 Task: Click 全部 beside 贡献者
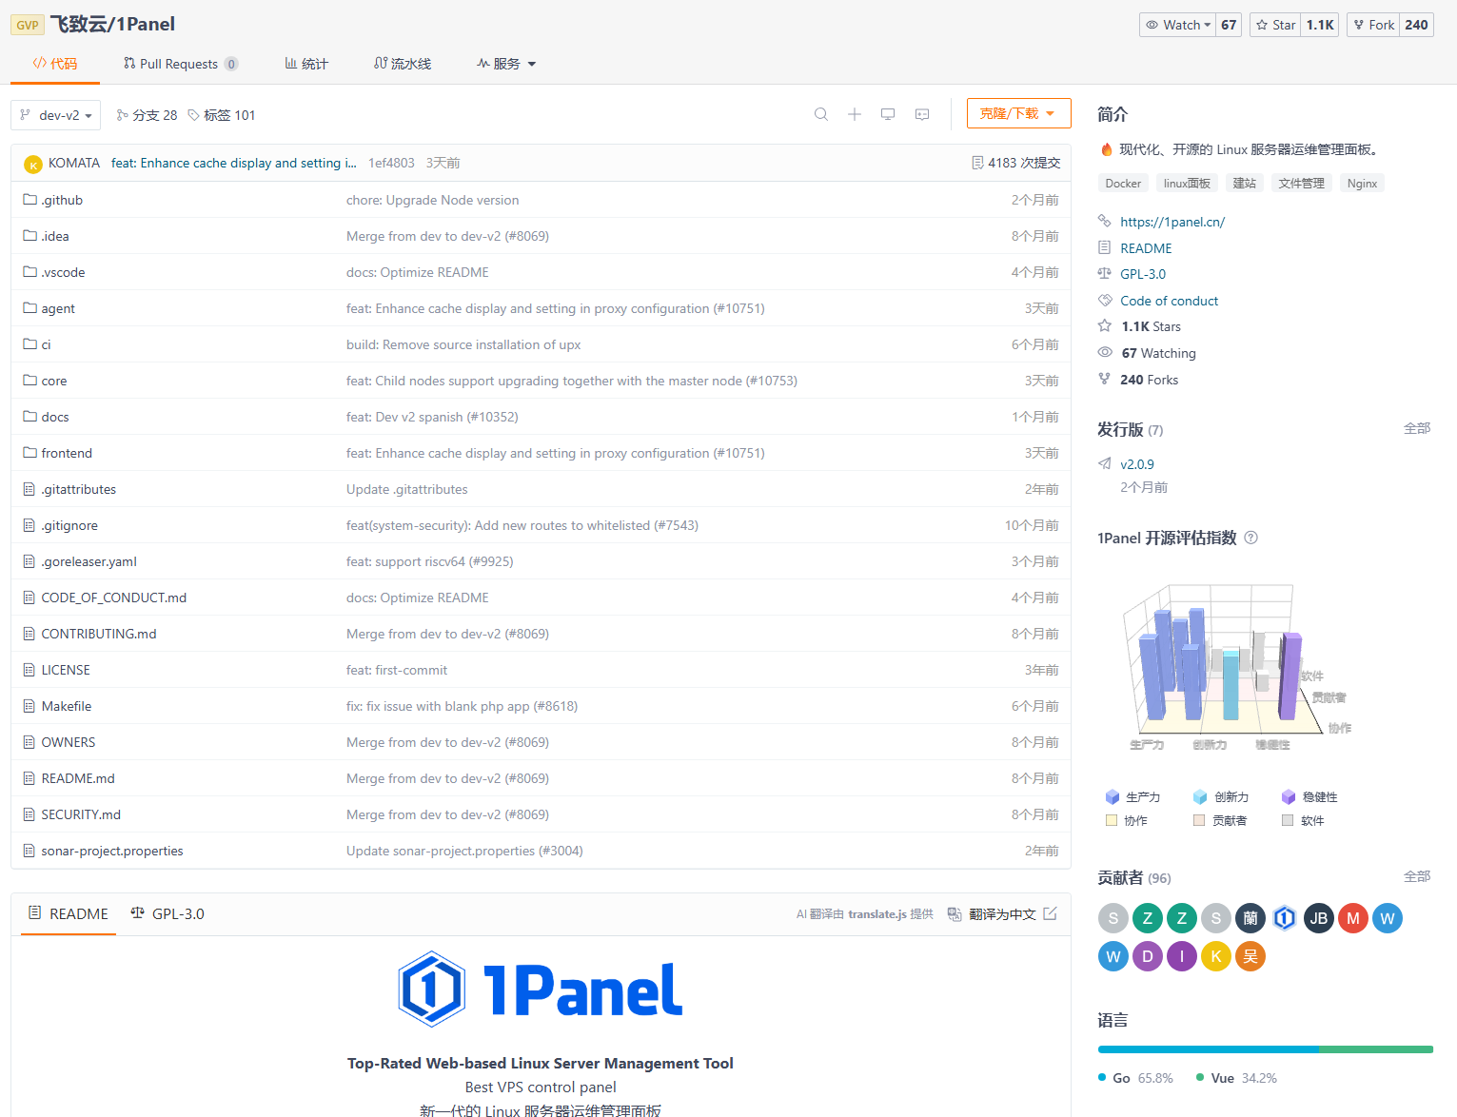[1417, 876]
